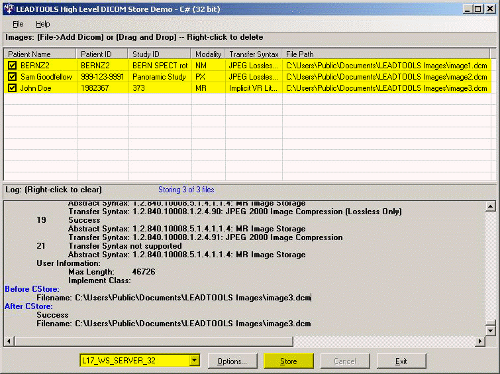Viewport: 500px width, 374px height.
Task: Uncheck the BERNZ2 patient checkbox
Action: [x=12, y=66]
